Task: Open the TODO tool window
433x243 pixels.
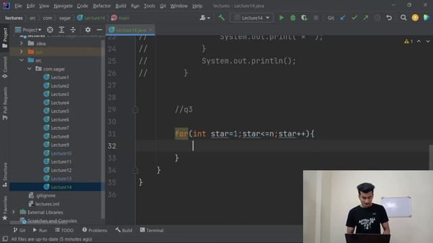Action: pos(64,230)
